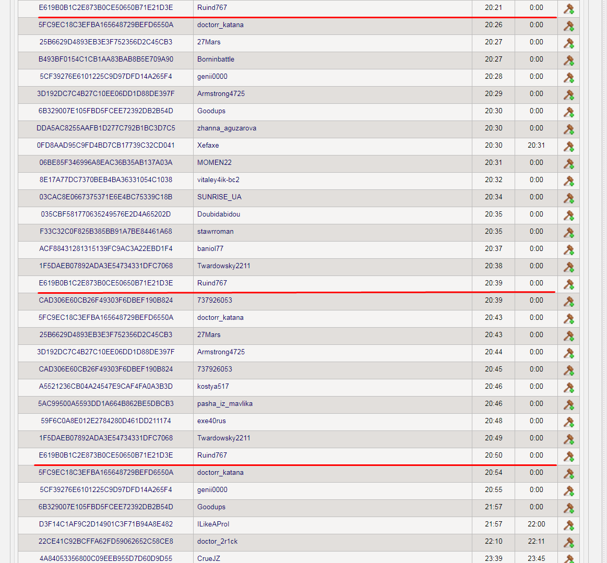Click GUID beginning with D3F14C1AF9C2
The height and width of the screenshot is (563, 607).
click(x=105, y=524)
